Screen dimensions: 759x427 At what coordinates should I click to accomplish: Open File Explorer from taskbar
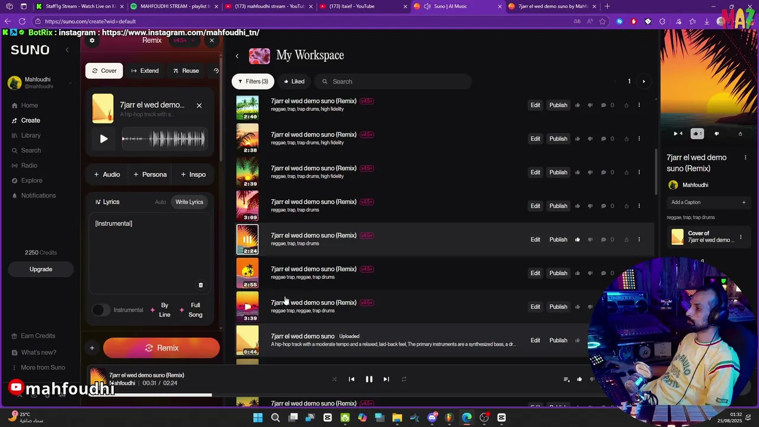(x=397, y=418)
